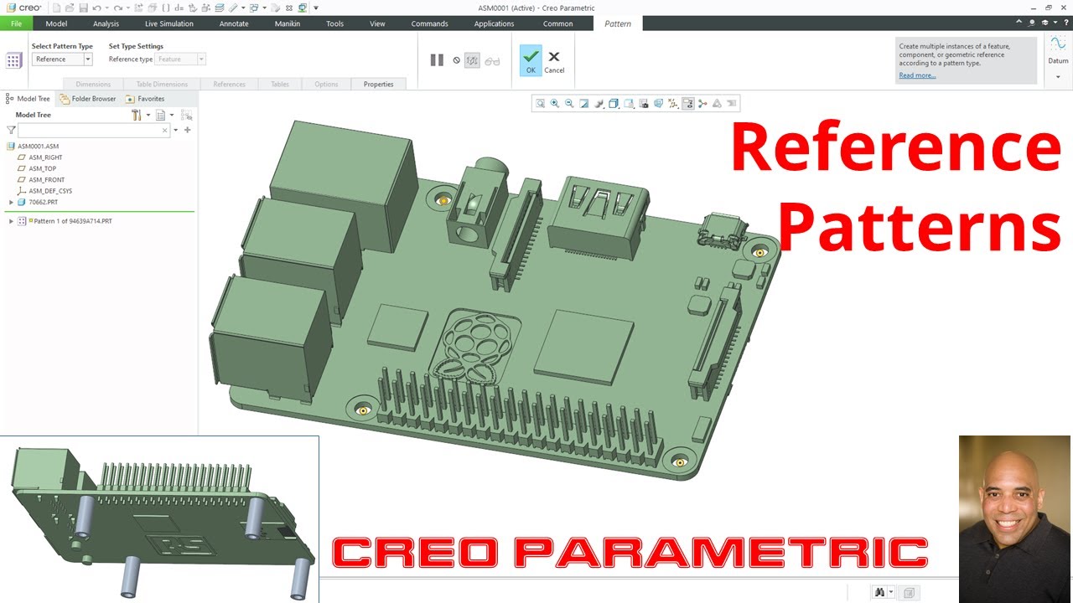This screenshot has width=1073, height=603.
Task: Open the View ribbon tab
Action: (x=377, y=23)
